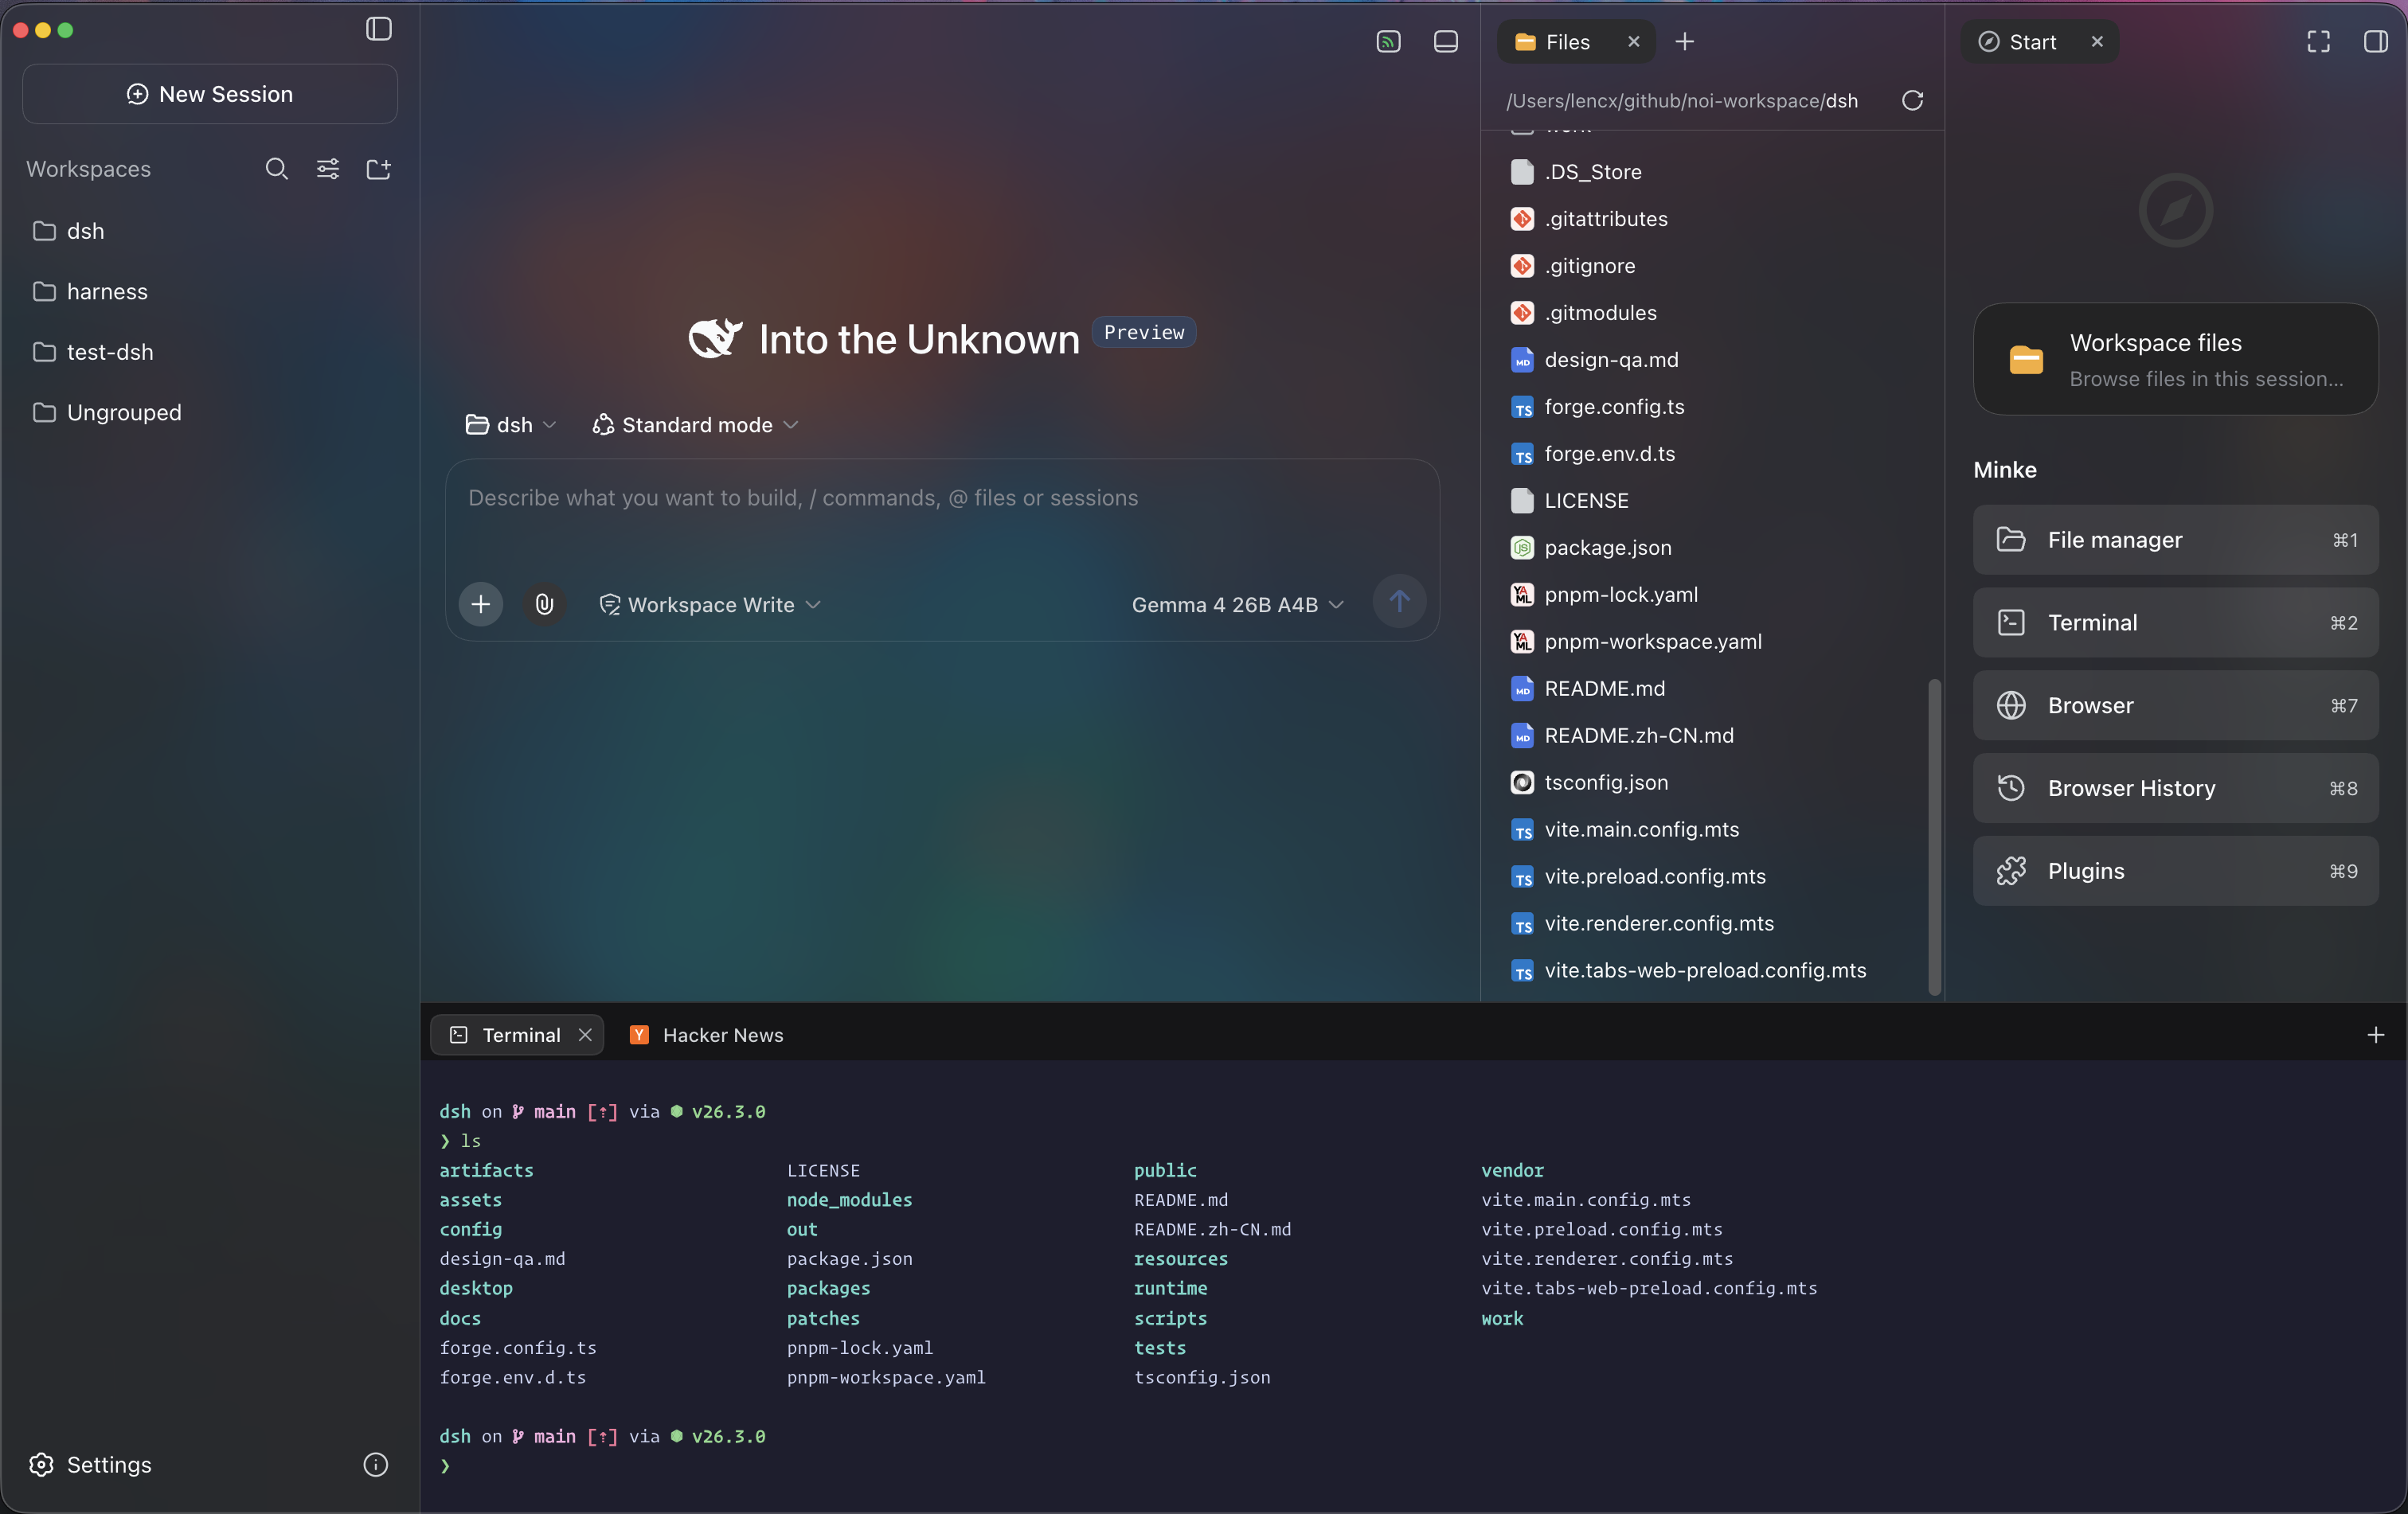Select the Terminal tab in bottom panel

point(517,1034)
